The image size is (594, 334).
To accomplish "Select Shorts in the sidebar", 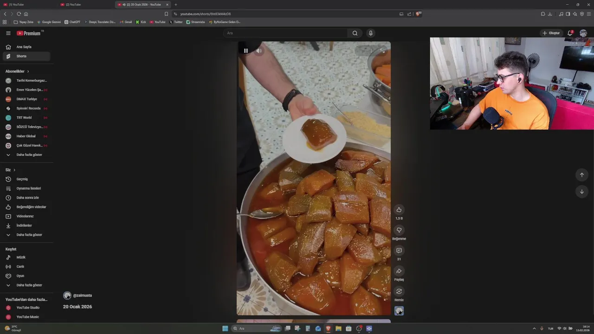I will (26, 56).
